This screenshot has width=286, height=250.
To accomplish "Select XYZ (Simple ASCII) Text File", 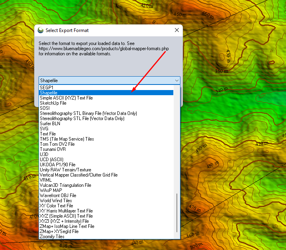I will click(106, 216).
